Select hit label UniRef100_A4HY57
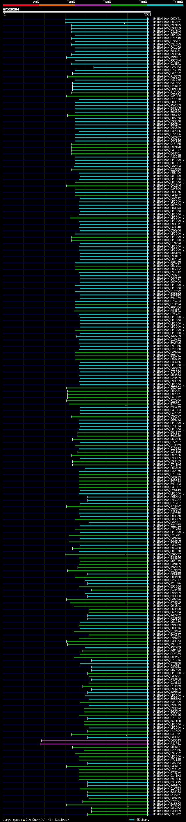 point(167,638)
